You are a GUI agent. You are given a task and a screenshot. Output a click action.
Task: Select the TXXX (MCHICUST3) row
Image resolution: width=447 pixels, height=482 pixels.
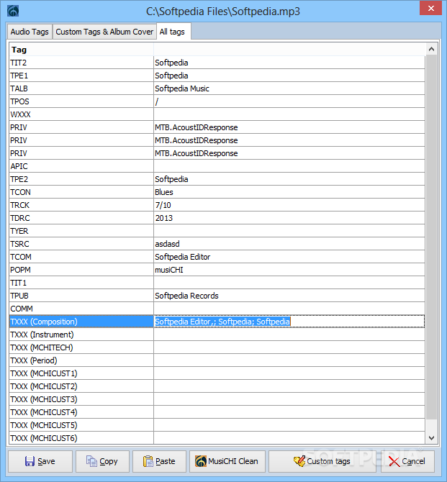pos(217,399)
